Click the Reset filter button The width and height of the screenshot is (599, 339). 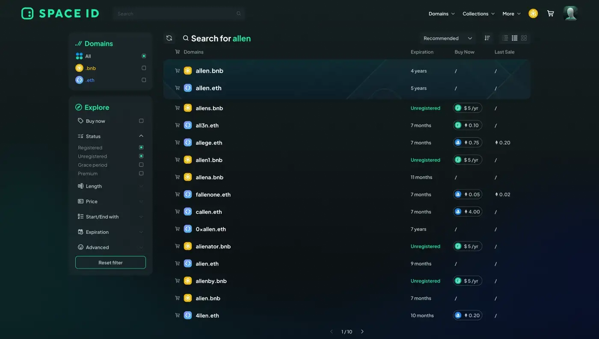(110, 262)
